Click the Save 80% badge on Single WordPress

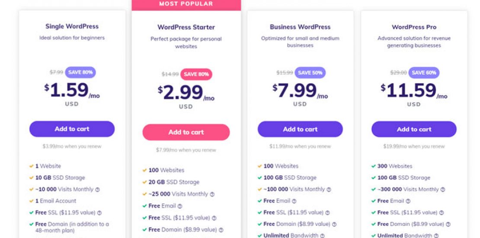tap(80, 72)
